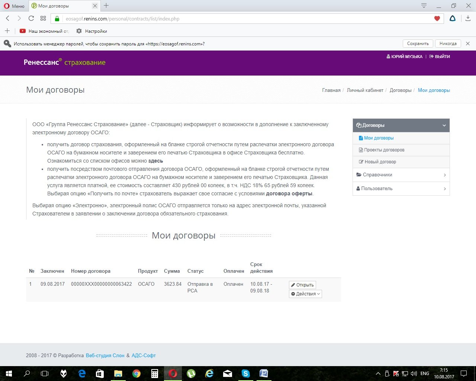Click the 'Открыть' button for contract 1
476x381 pixels.
tap(302, 285)
